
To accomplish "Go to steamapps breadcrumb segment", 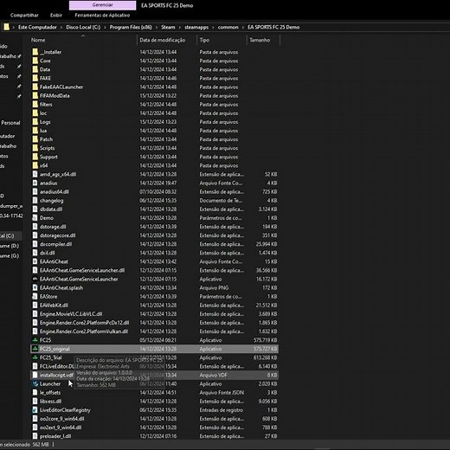I will point(196,27).
